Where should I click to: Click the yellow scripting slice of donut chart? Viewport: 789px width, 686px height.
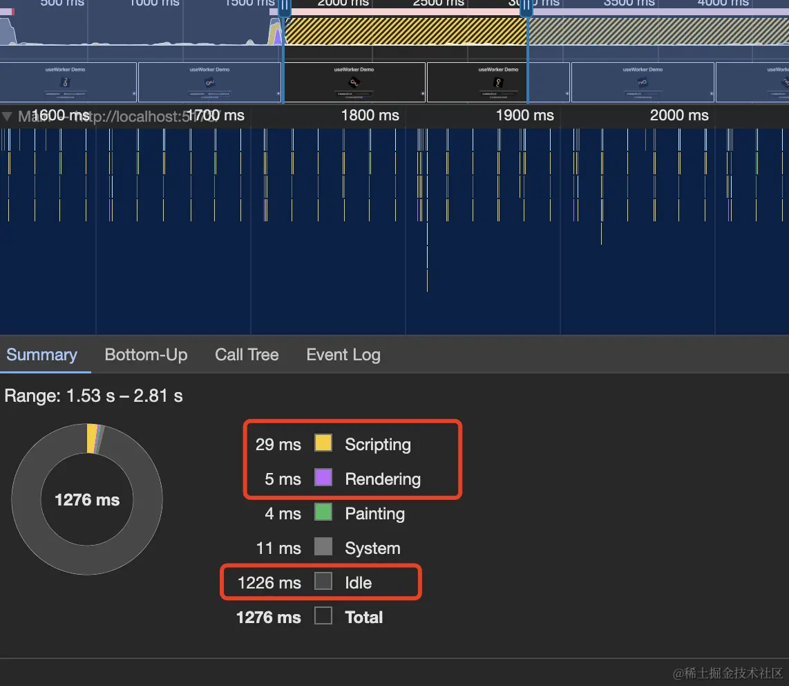pyautogui.click(x=92, y=438)
